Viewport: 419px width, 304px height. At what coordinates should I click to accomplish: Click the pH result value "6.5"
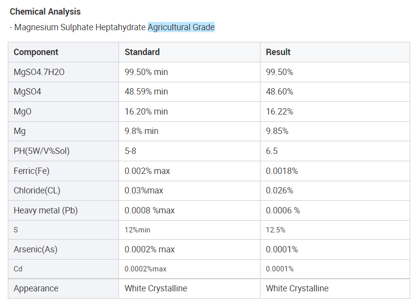point(272,151)
